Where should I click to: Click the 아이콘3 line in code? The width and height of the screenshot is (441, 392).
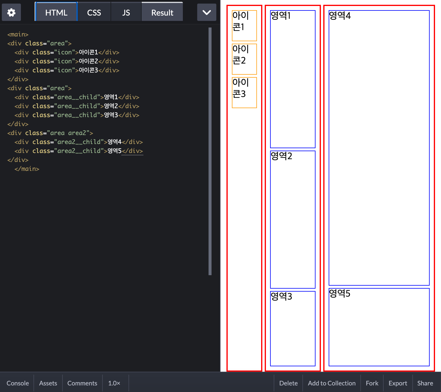coord(67,70)
